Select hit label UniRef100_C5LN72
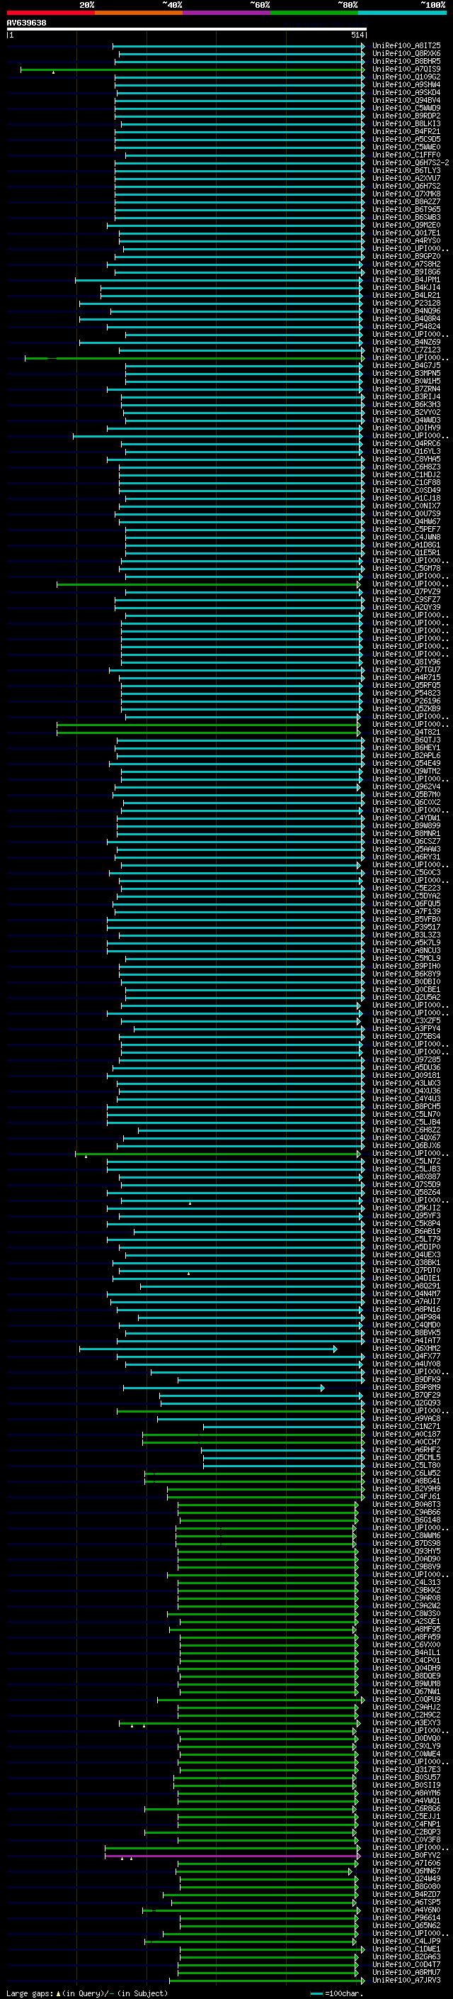This screenshot has height=1999, width=453. tap(406, 1161)
